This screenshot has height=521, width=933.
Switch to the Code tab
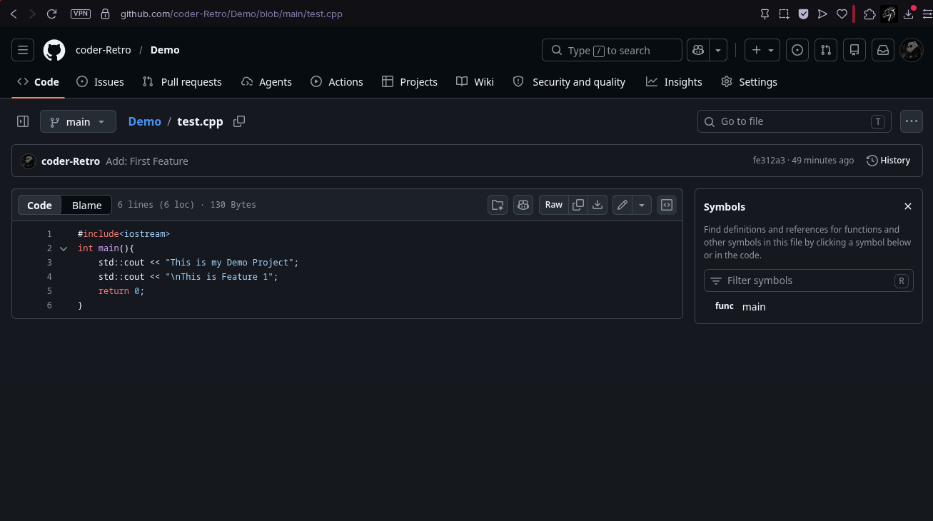pos(38,82)
